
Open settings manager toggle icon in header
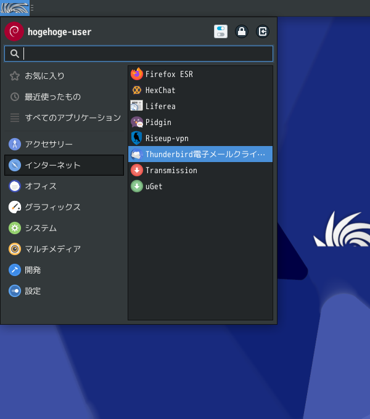[x=221, y=31]
